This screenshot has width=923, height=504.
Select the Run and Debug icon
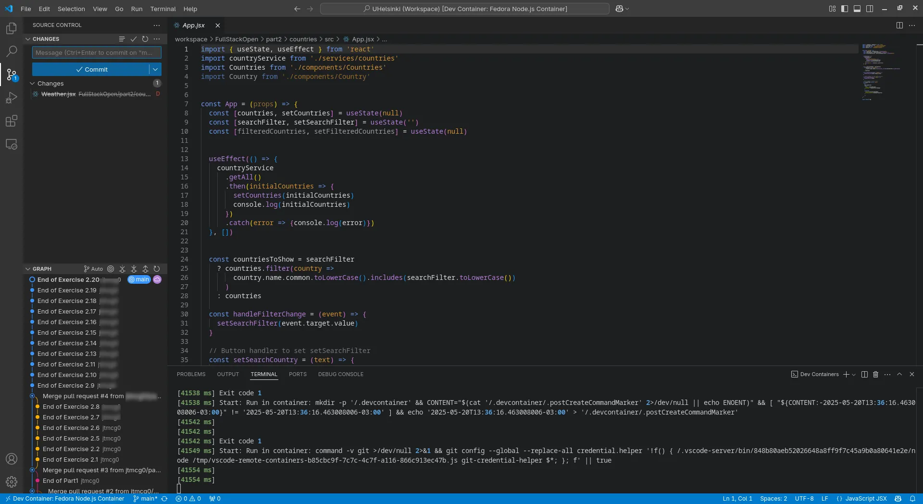12,98
